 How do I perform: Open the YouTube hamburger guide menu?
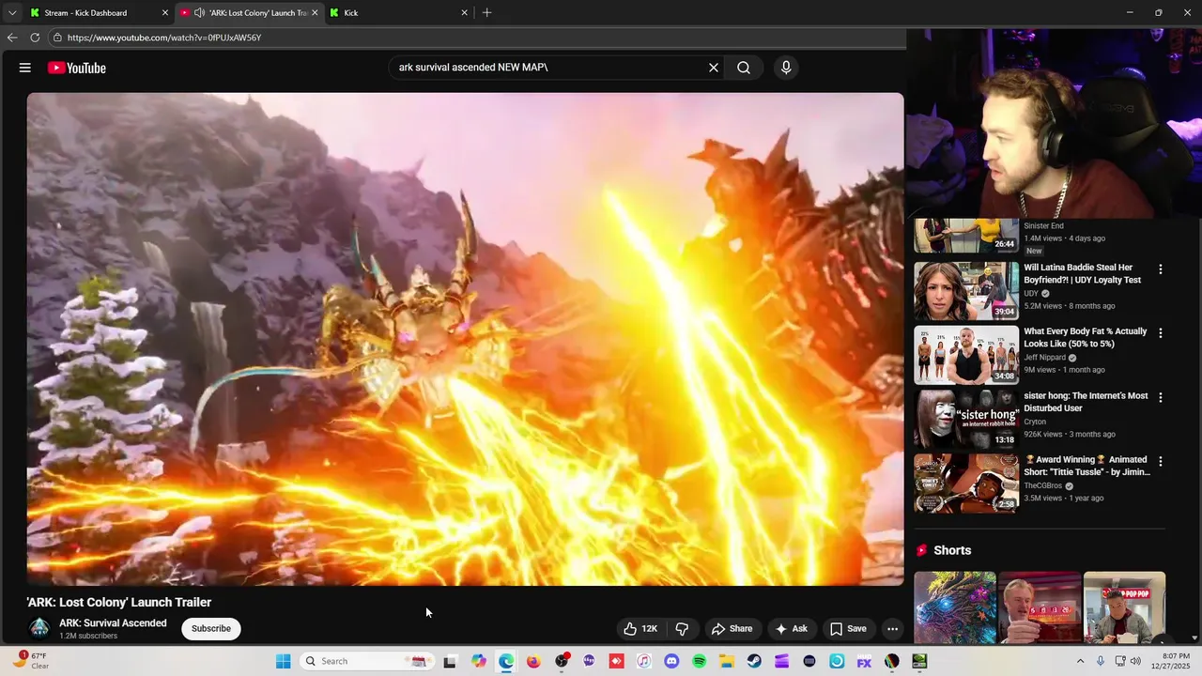click(25, 68)
